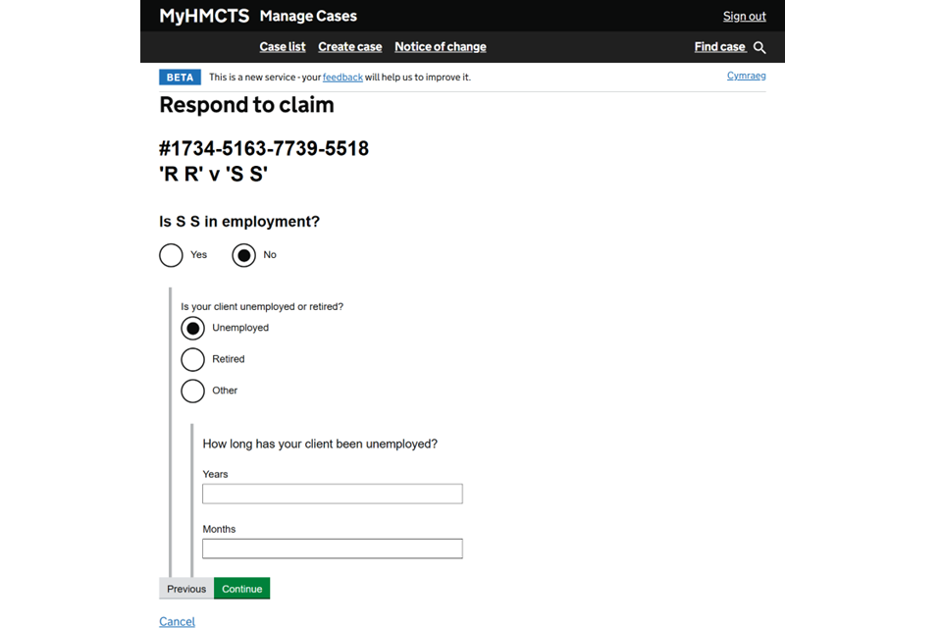Choose the Unemployed radio option

[x=193, y=328]
